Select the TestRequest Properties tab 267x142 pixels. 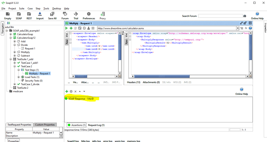point(20,125)
